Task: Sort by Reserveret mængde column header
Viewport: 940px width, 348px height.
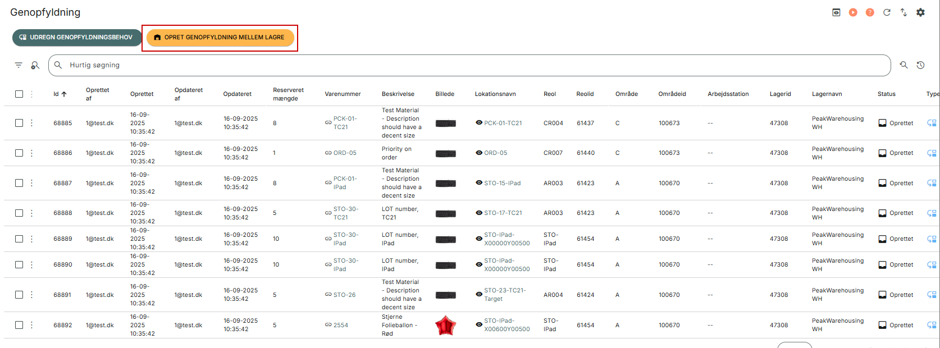Action: tap(288, 94)
